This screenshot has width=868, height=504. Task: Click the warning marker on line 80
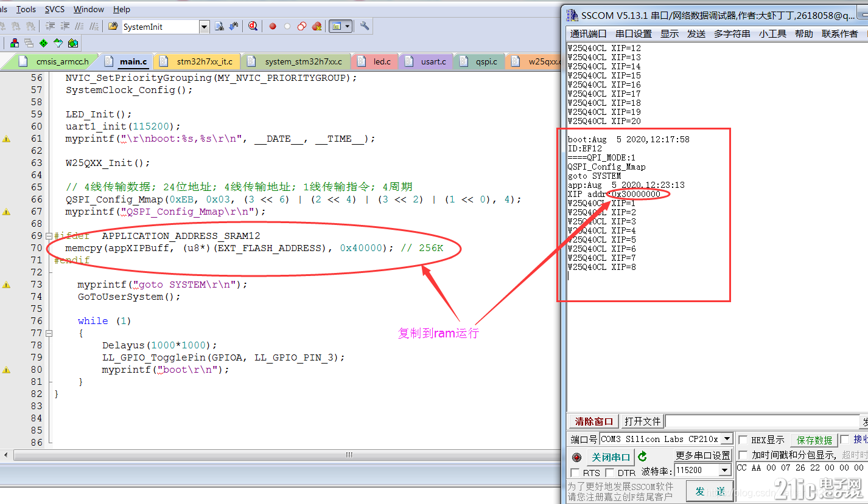coord(6,370)
